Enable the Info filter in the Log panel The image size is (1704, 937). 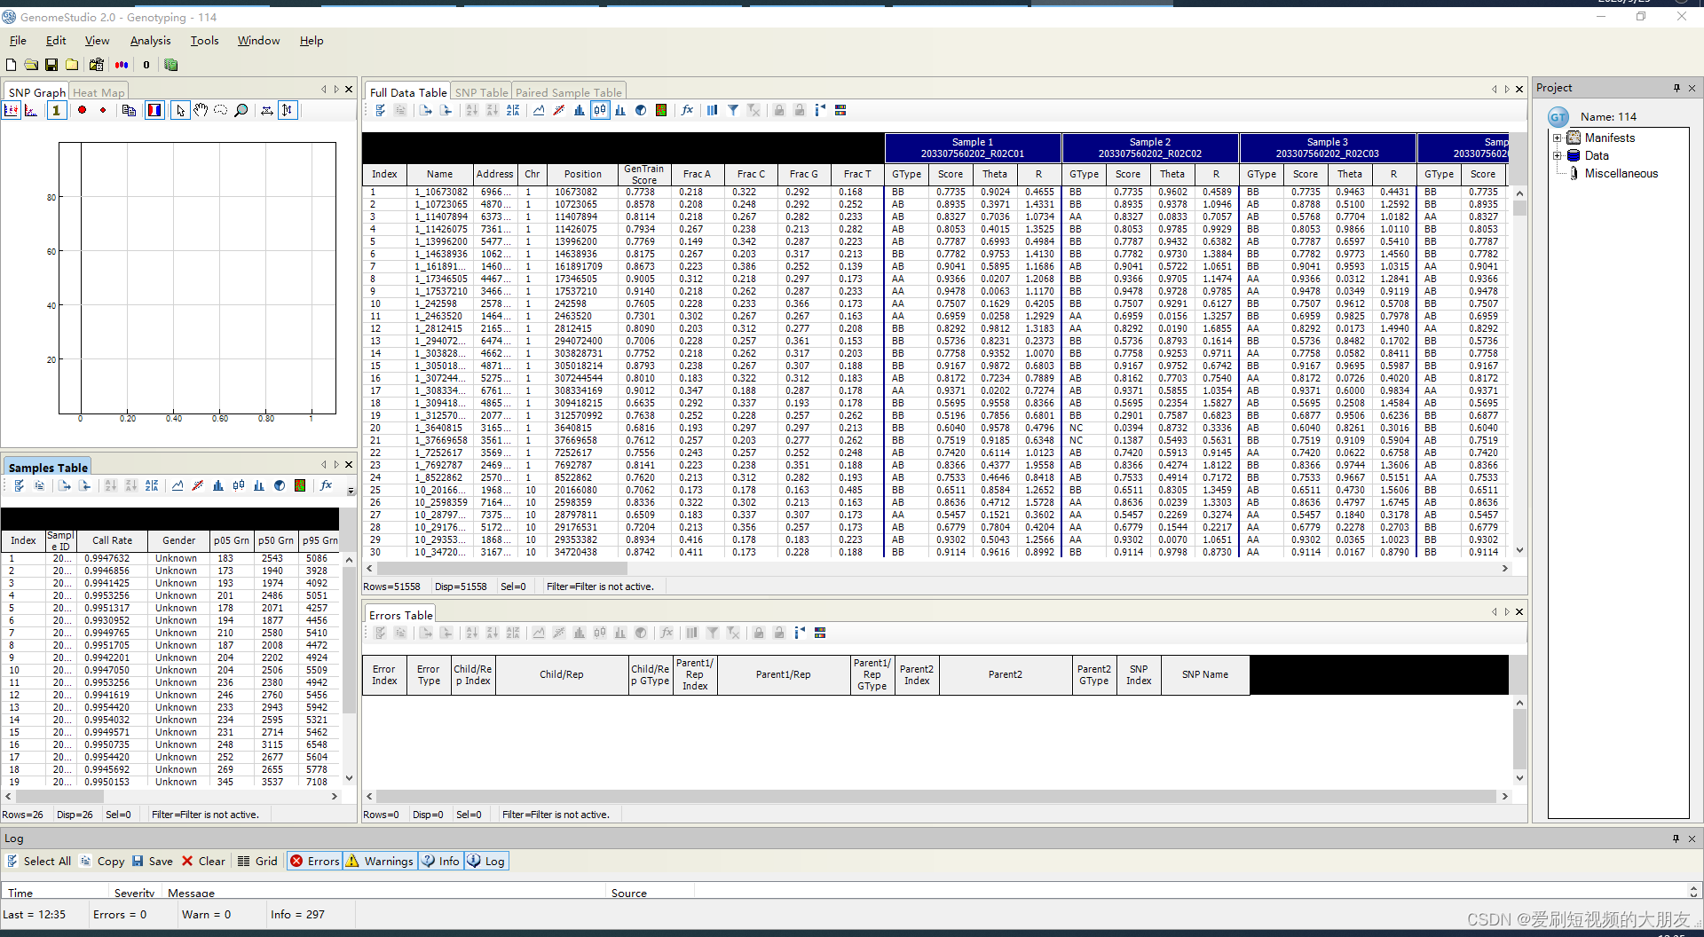tap(439, 861)
